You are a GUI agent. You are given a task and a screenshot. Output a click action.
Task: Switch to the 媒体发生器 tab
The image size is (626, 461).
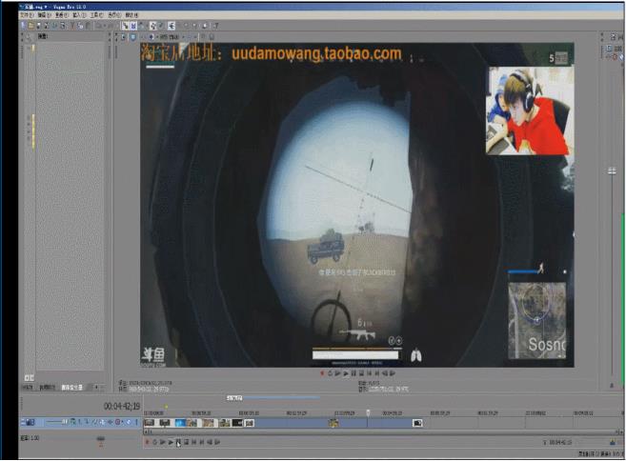[x=71, y=388]
